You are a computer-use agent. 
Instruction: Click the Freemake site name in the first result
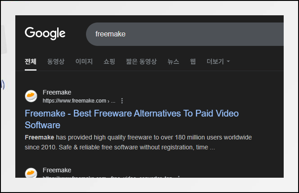(57, 92)
